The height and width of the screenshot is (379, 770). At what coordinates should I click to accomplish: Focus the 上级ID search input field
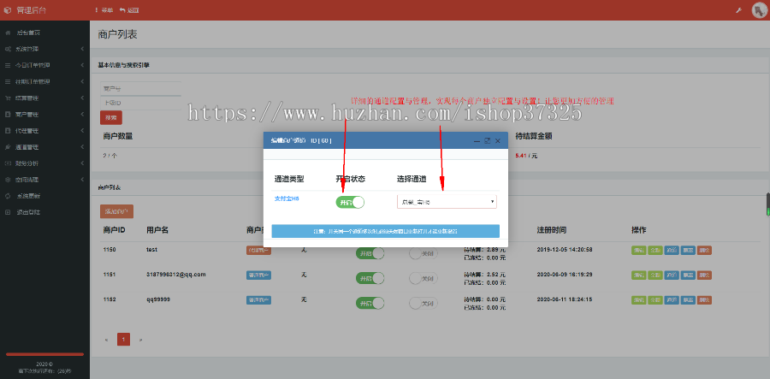coord(141,104)
